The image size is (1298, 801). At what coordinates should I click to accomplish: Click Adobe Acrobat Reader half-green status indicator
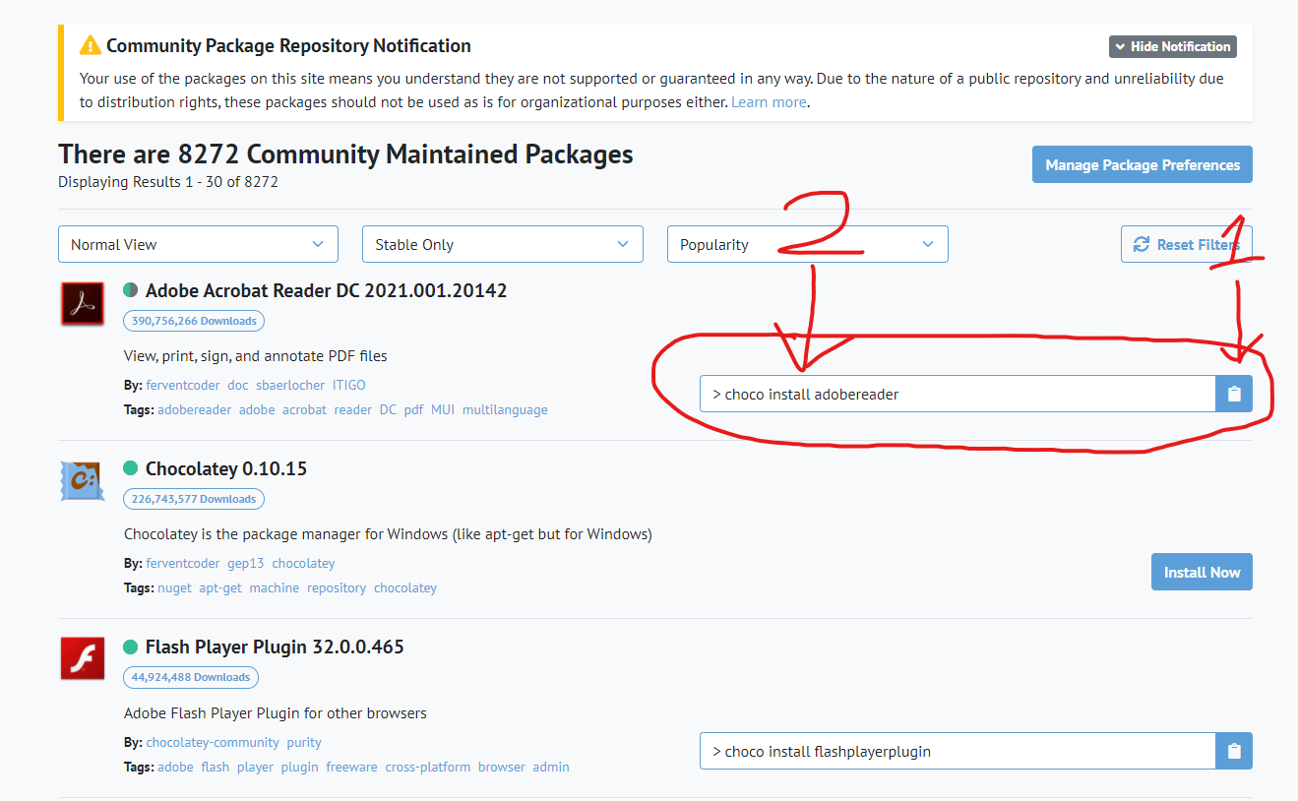pos(130,290)
